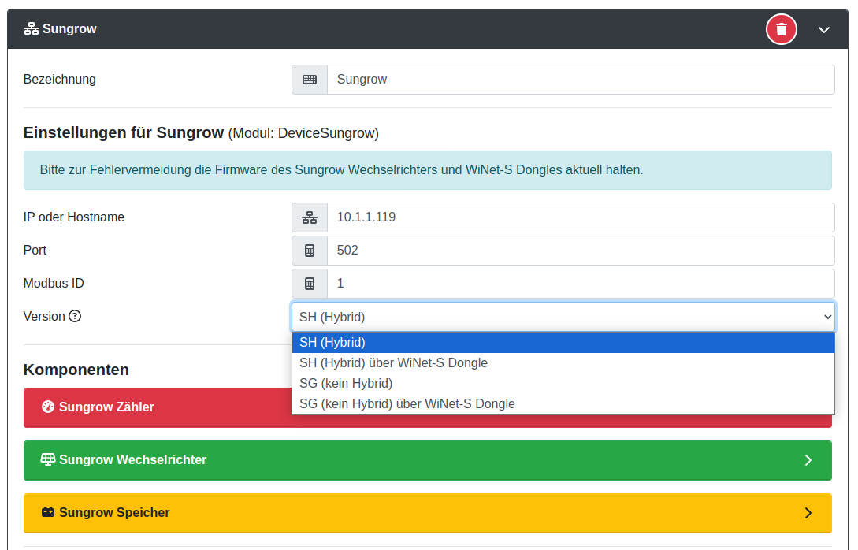Edit the Modbus ID field value 1
Viewport: 858px width, 550px height.
pyautogui.click(x=581, y=284)
